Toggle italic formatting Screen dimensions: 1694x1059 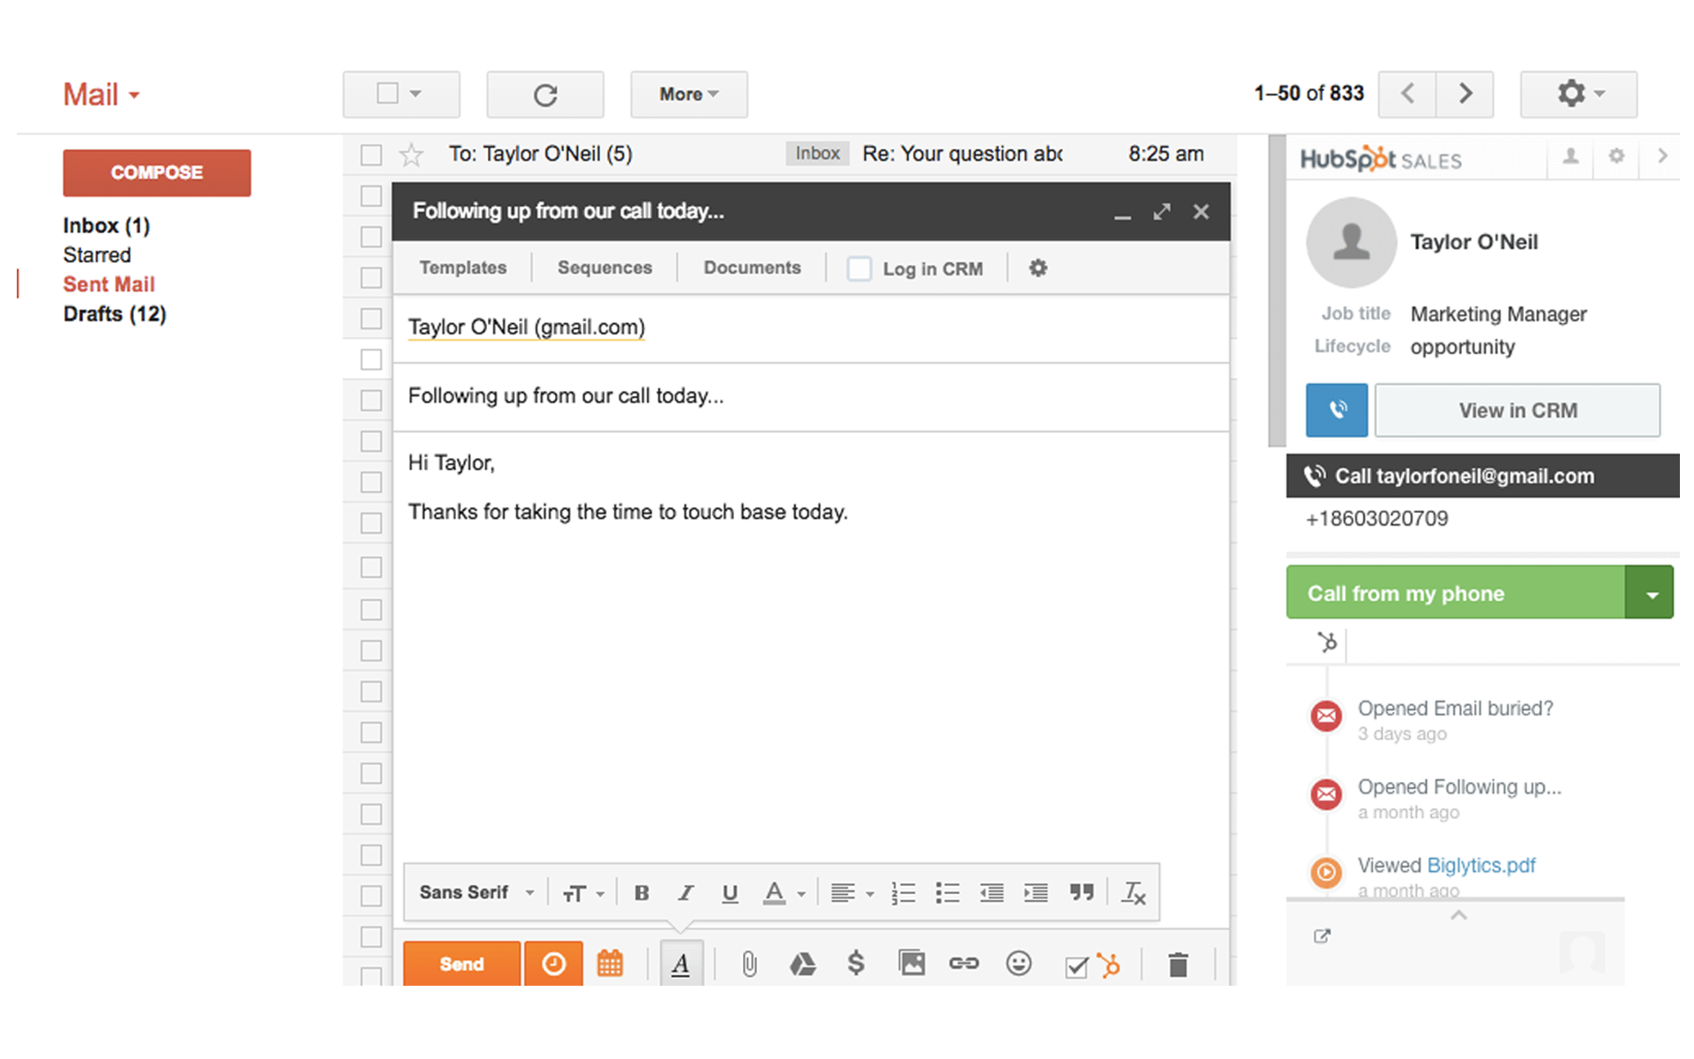pos(686,893)
